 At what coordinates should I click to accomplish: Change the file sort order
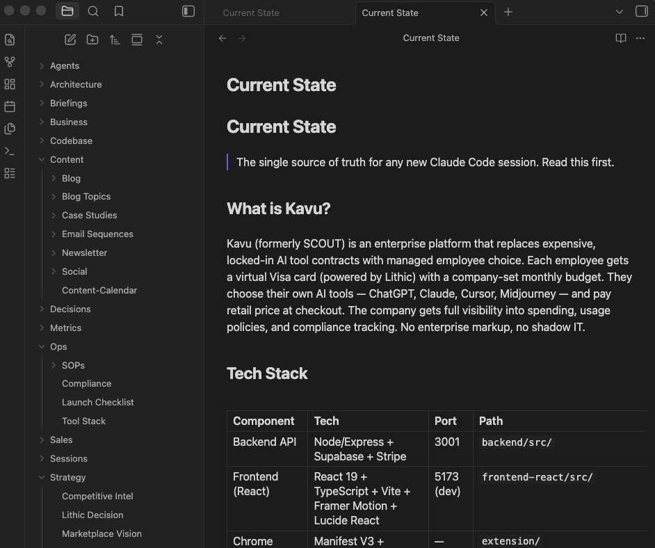(x=115, y=40)
